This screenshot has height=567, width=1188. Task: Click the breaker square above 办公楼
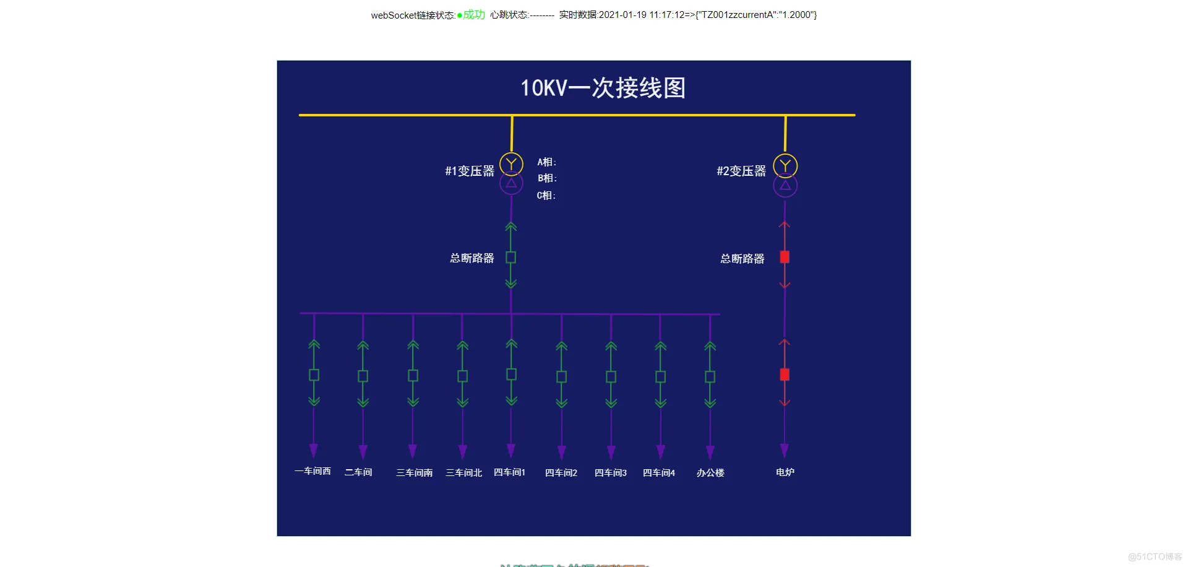710,376
